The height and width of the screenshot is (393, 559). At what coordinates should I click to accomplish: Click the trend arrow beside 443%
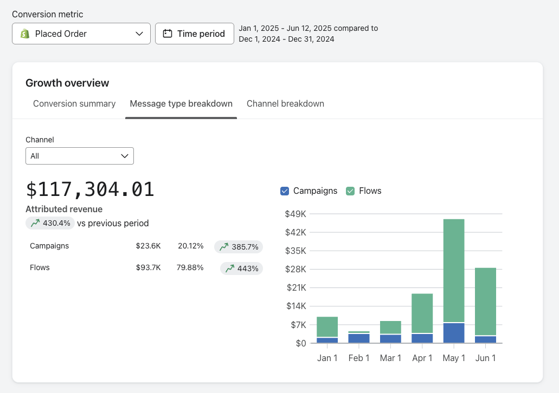(230, 268)
